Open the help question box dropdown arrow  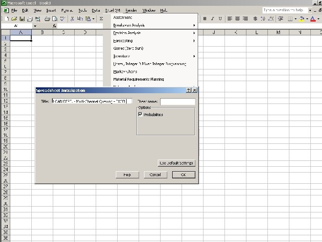310,10
